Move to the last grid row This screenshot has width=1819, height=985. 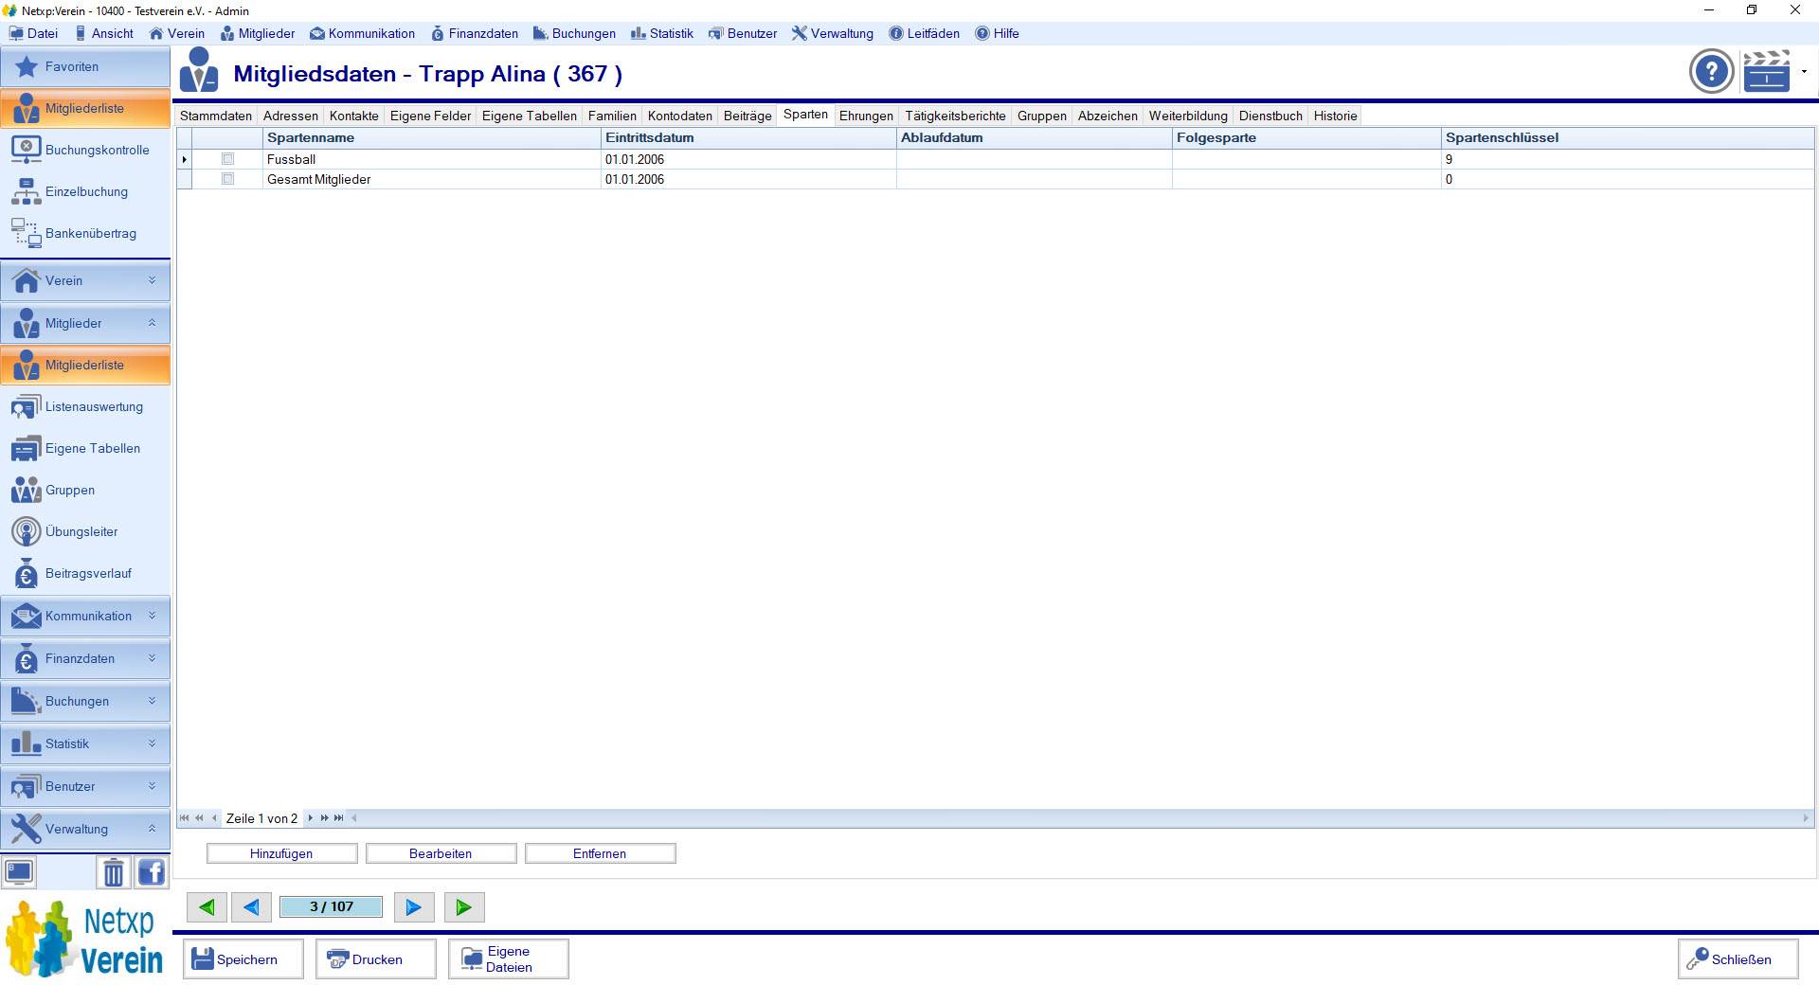click(x=339, y=818)
